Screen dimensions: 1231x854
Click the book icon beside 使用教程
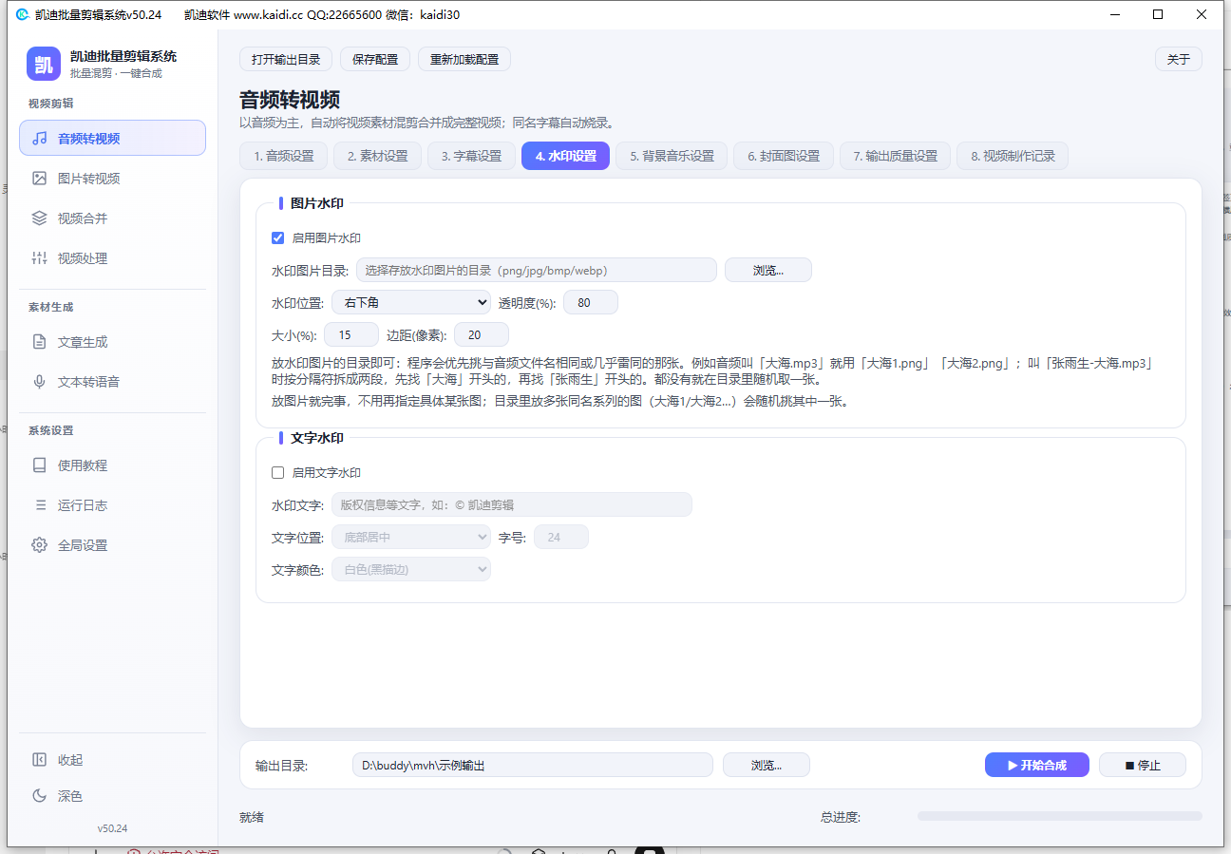(40, 465)
